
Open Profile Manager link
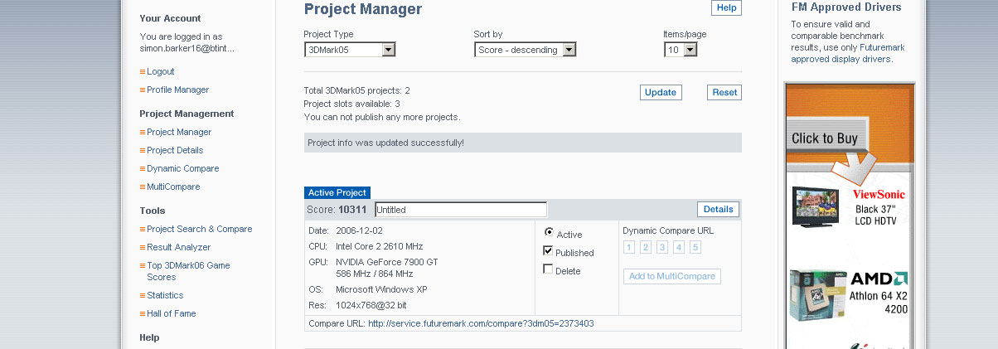[x=178, y=90]
